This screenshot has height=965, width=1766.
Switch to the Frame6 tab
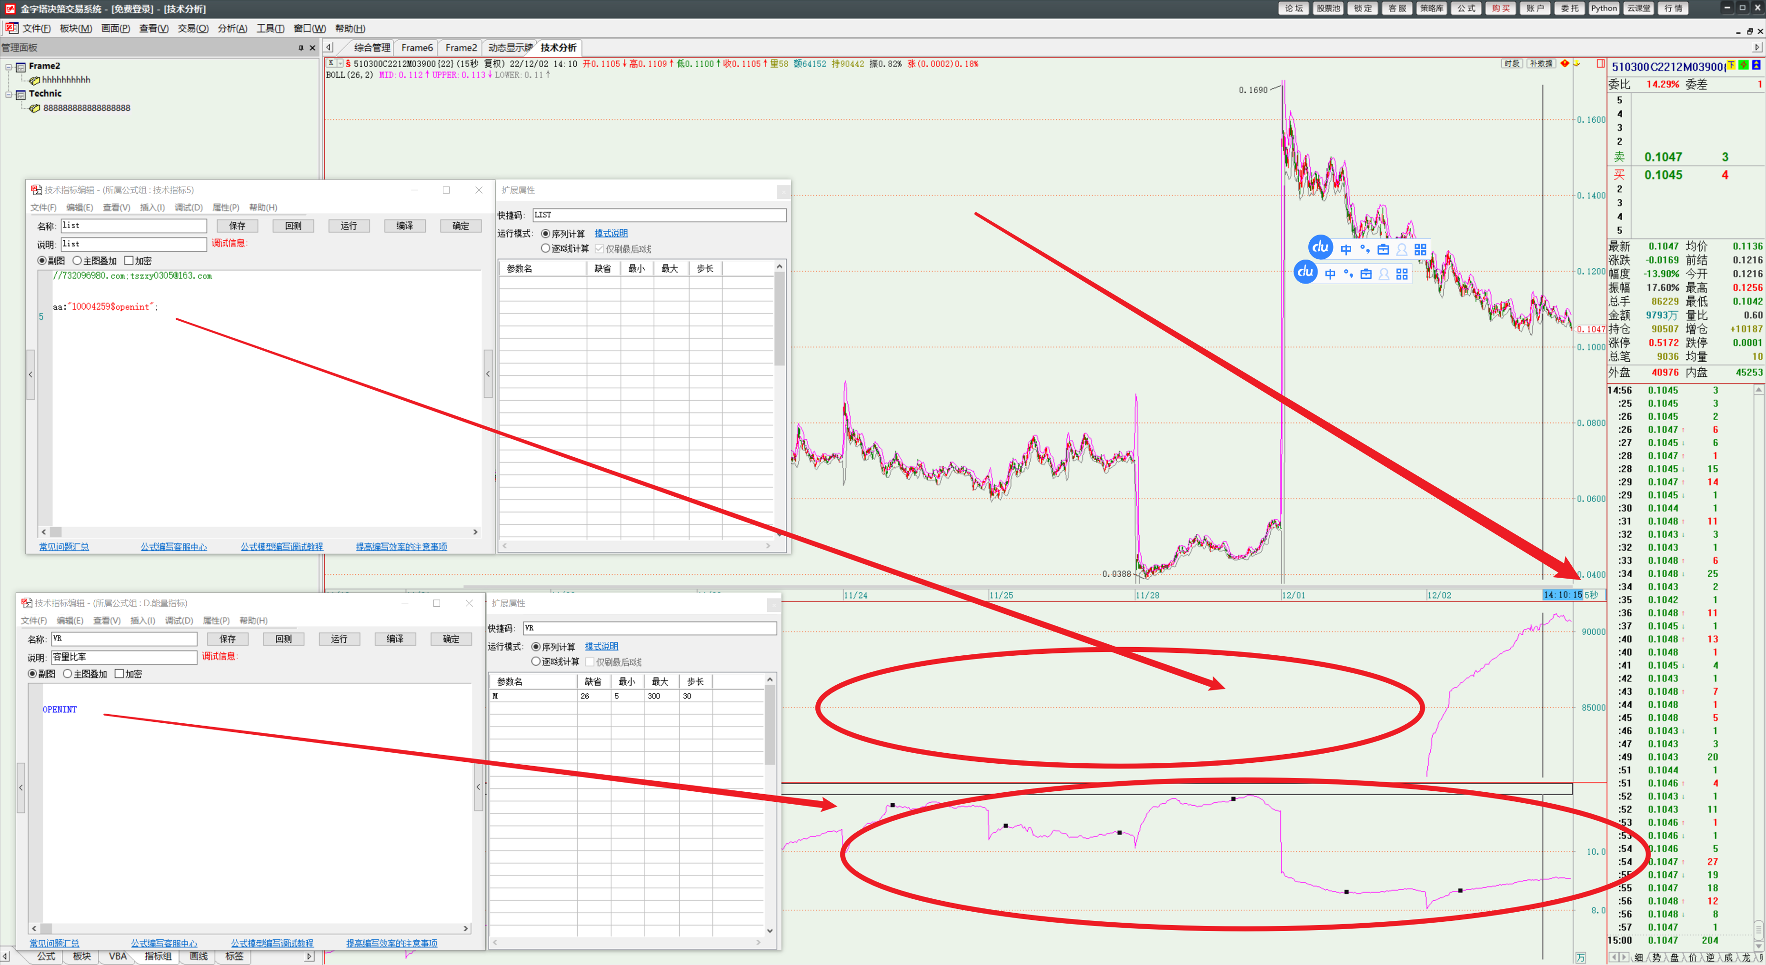(417, 48)
